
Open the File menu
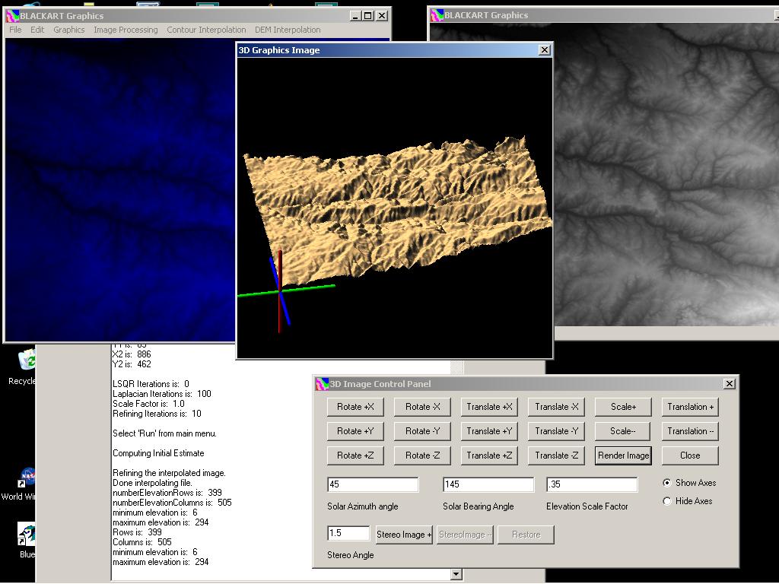[x=15, y=30]
